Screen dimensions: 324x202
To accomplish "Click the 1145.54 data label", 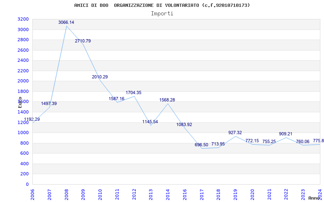I will 150,122.
